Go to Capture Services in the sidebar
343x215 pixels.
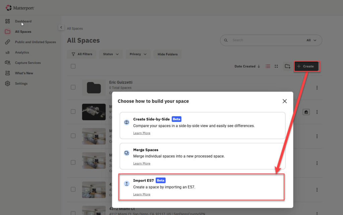(x=27, y=63)
